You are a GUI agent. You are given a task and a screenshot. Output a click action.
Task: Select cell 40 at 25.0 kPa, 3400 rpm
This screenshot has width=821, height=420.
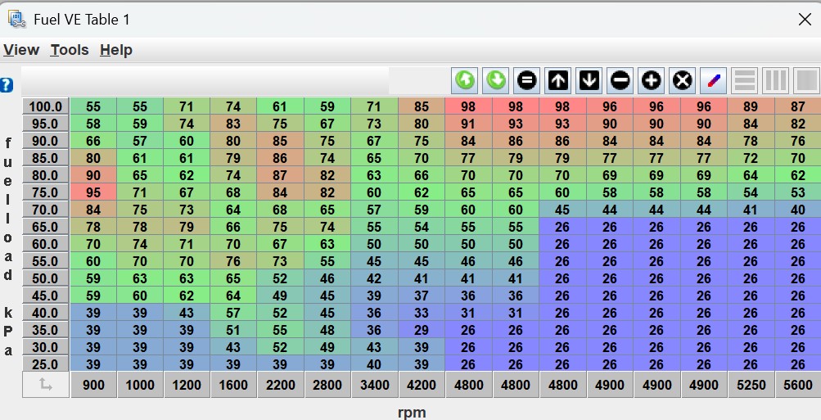pyautogui.click(x=374, y=364)
